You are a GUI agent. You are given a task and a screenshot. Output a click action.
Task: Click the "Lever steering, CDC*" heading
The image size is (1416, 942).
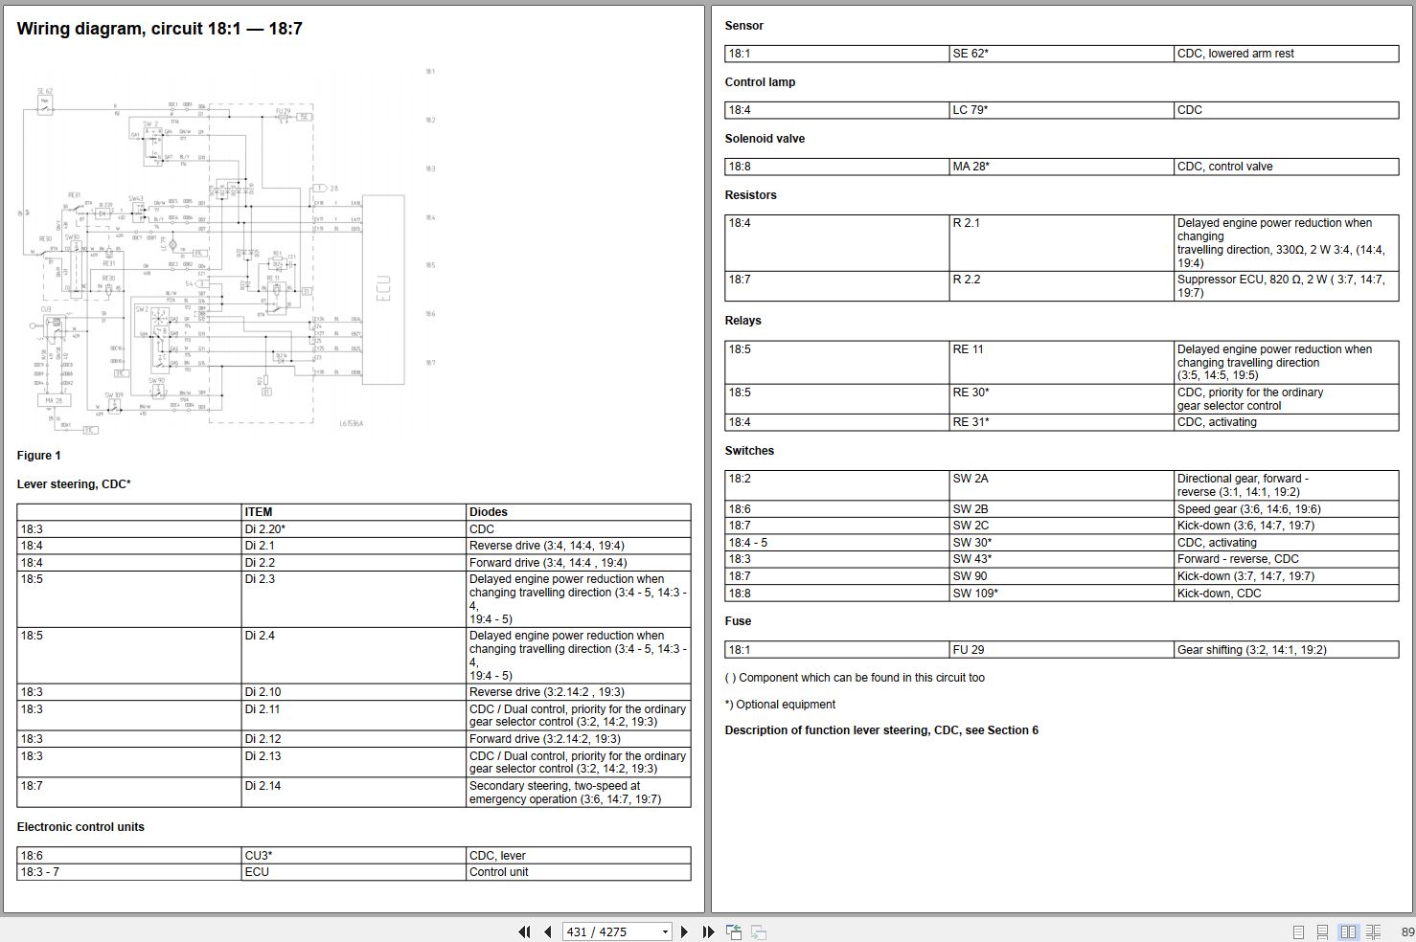point(74,484)
